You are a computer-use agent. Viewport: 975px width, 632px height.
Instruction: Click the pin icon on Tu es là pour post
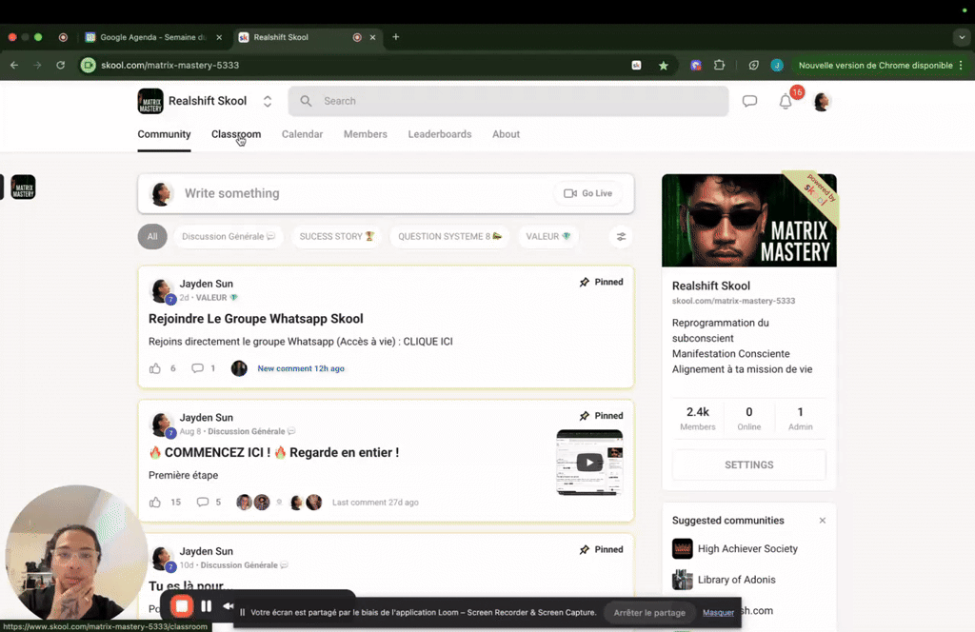coord(584,550)
